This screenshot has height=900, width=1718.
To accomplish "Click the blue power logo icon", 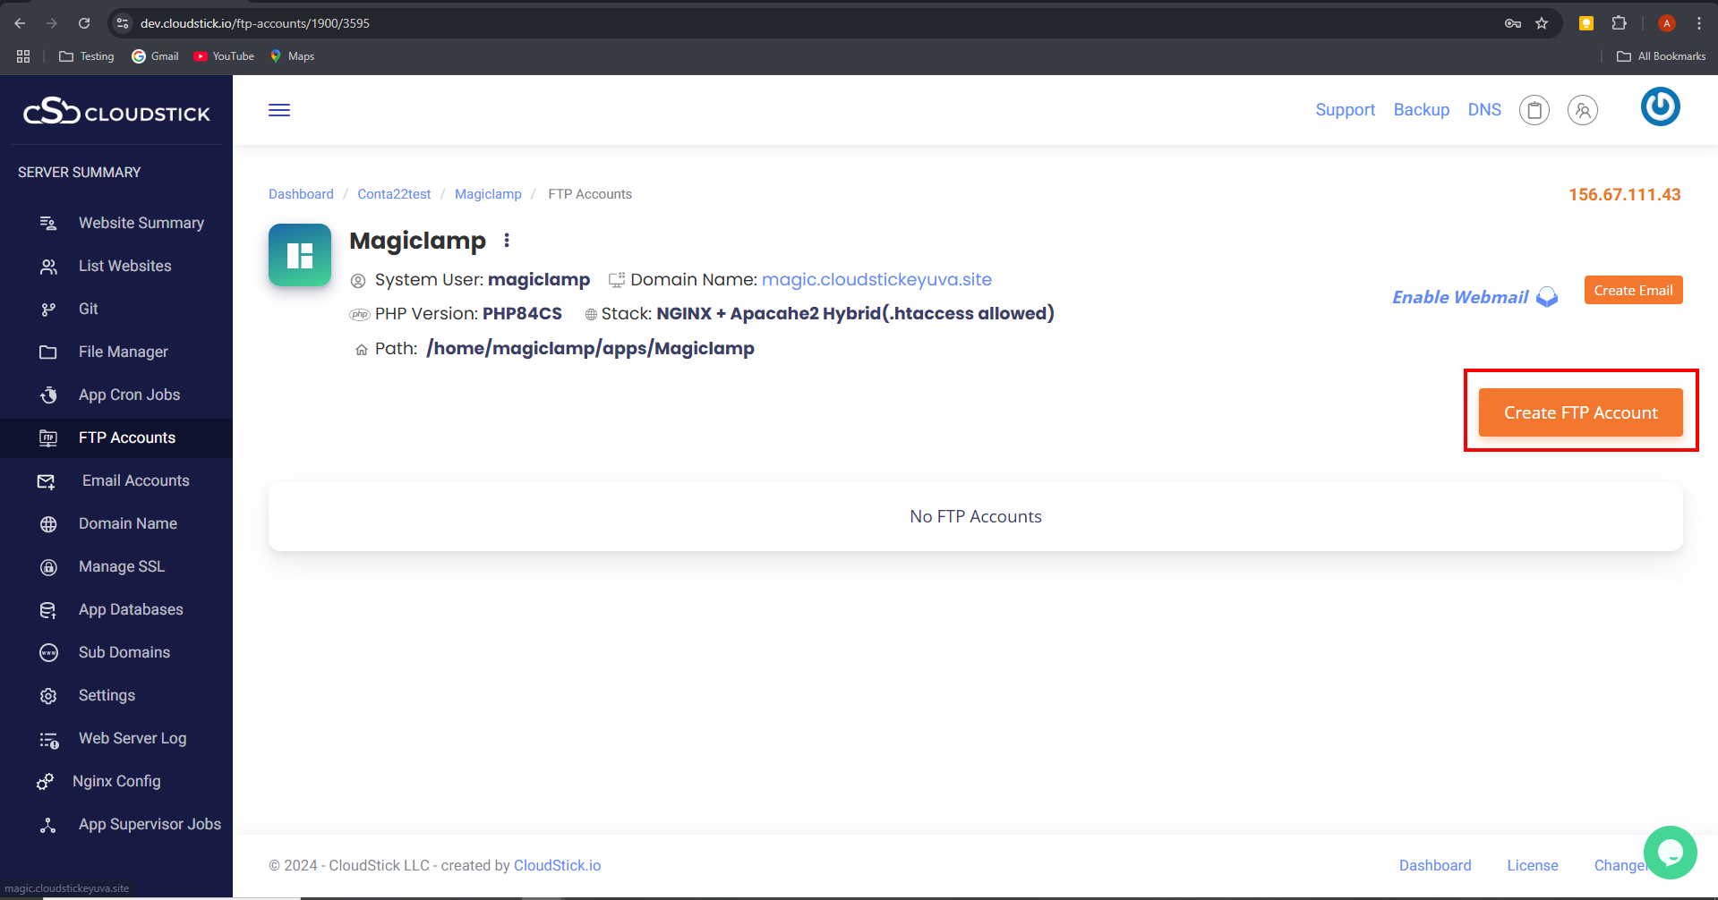I will (x=1660, y=107).
